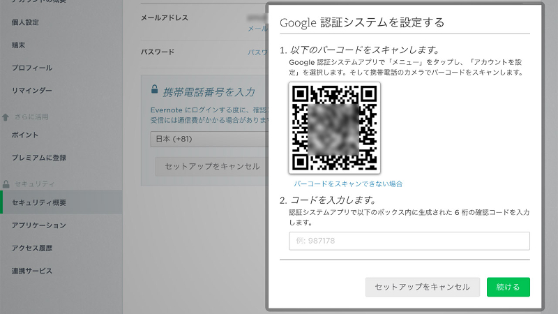Click the さらに活用 section header
Screen dimensions: 558x314
tap(31, 117)
